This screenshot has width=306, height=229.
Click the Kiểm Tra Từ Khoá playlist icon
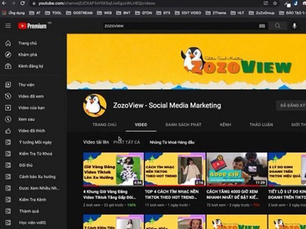coord(8,154)
